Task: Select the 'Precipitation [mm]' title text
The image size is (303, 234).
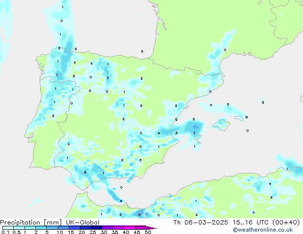Action: coord(31,223)
